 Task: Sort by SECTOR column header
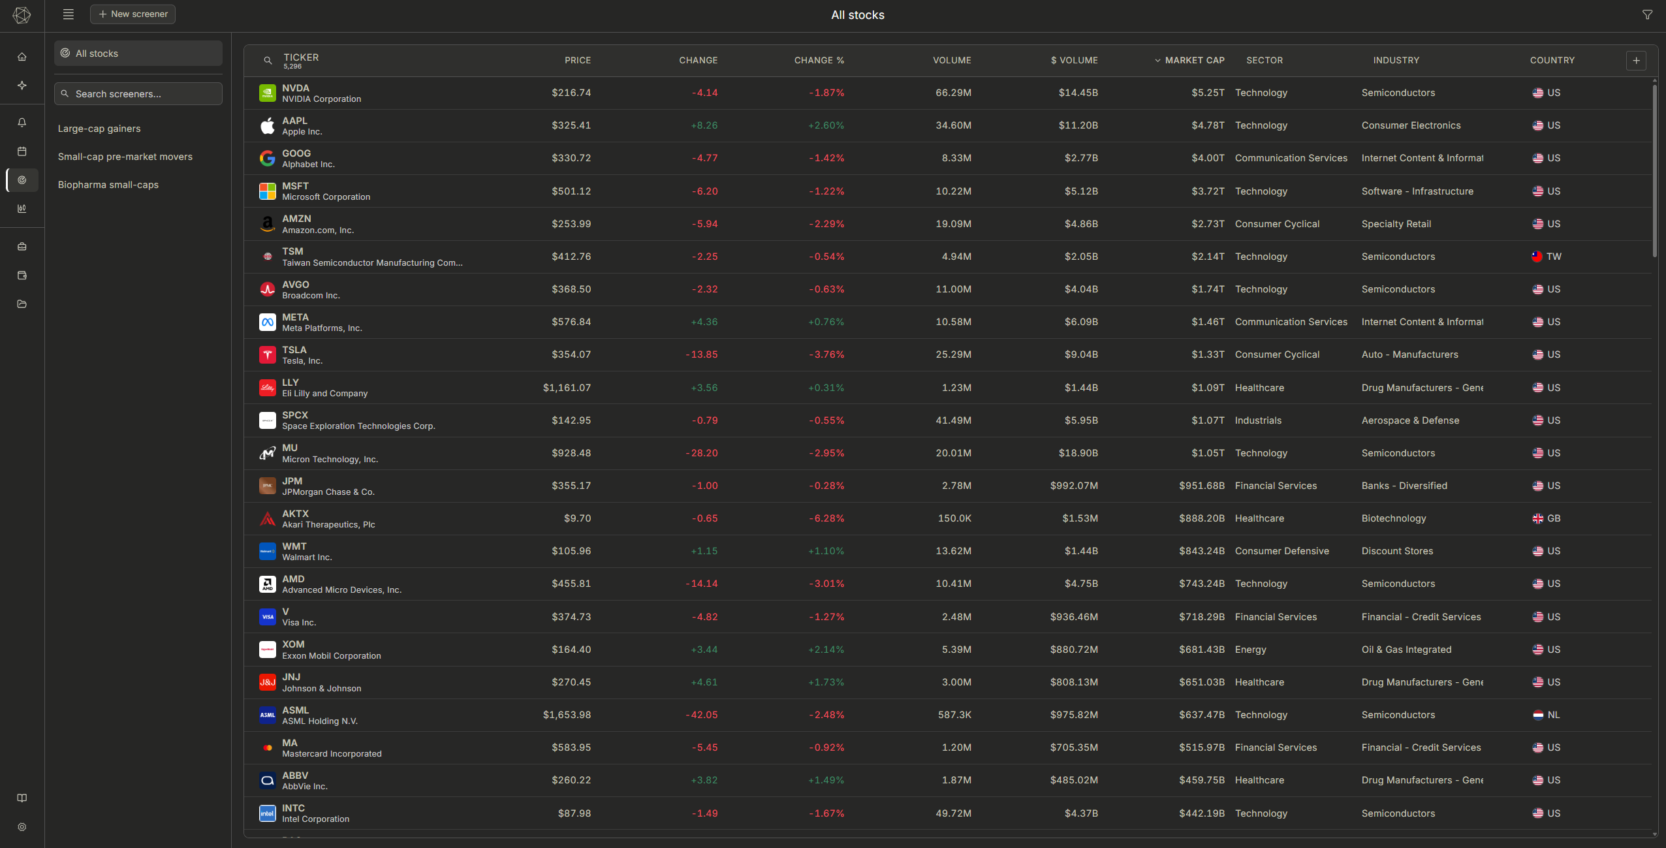point(1265,61)
